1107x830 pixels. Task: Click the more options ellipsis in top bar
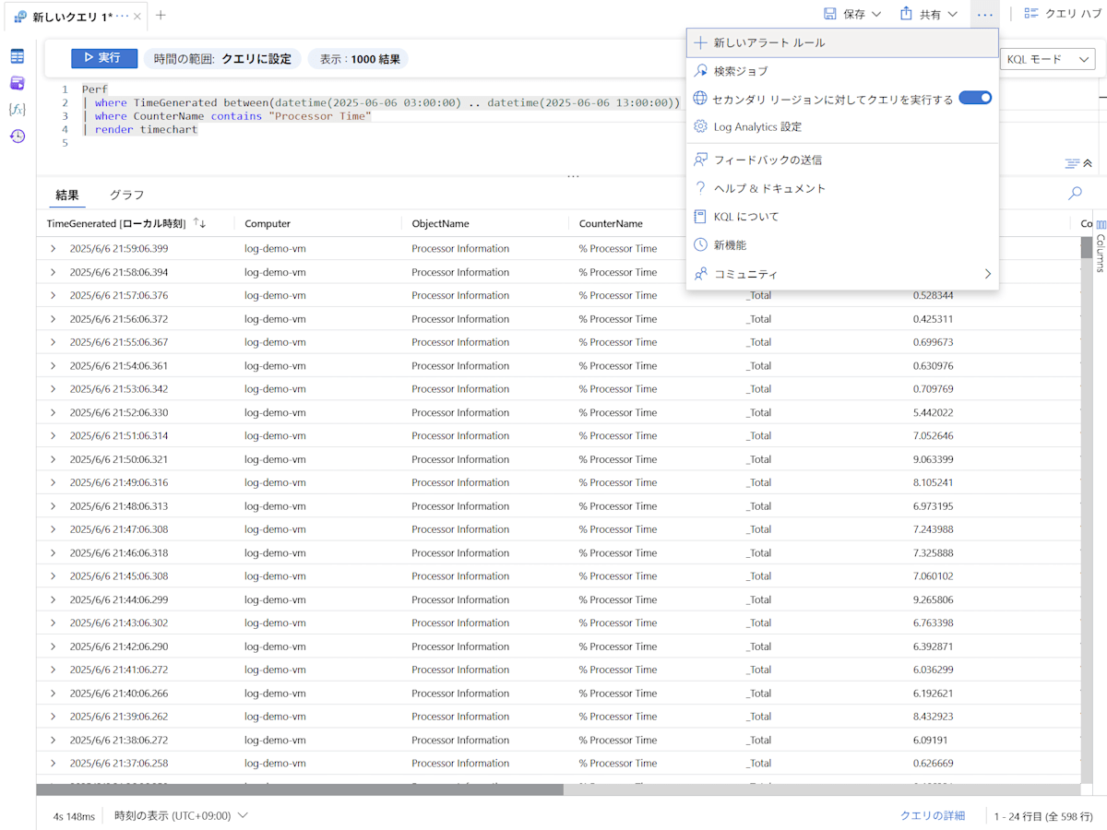point(984,14)
